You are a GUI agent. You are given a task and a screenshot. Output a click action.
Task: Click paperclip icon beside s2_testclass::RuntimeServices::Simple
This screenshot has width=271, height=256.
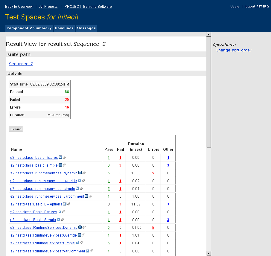pos(81,243)
